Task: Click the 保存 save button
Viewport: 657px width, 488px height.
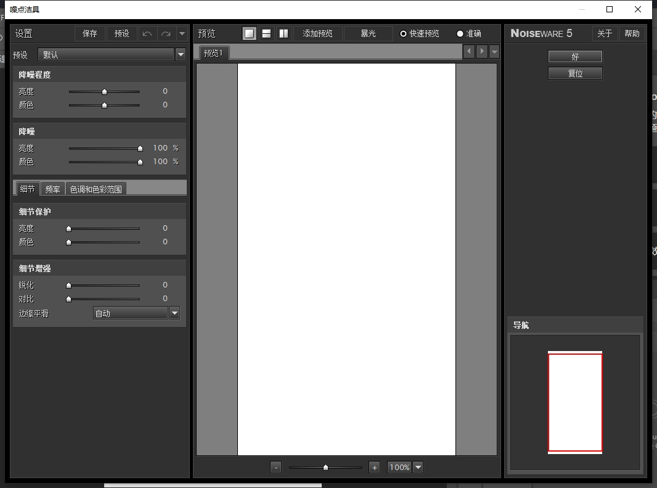Action: [90, 33]
